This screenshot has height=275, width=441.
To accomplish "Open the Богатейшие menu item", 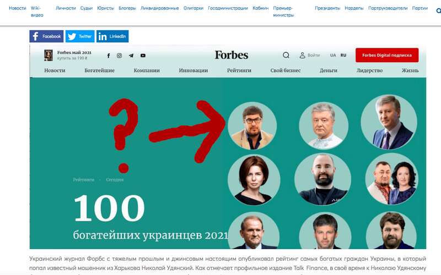I will coord(99,70).
